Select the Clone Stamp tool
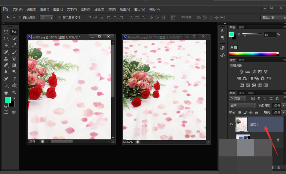Image resolution: width=286 pixels, height=174 pixels. coord(6,59)
